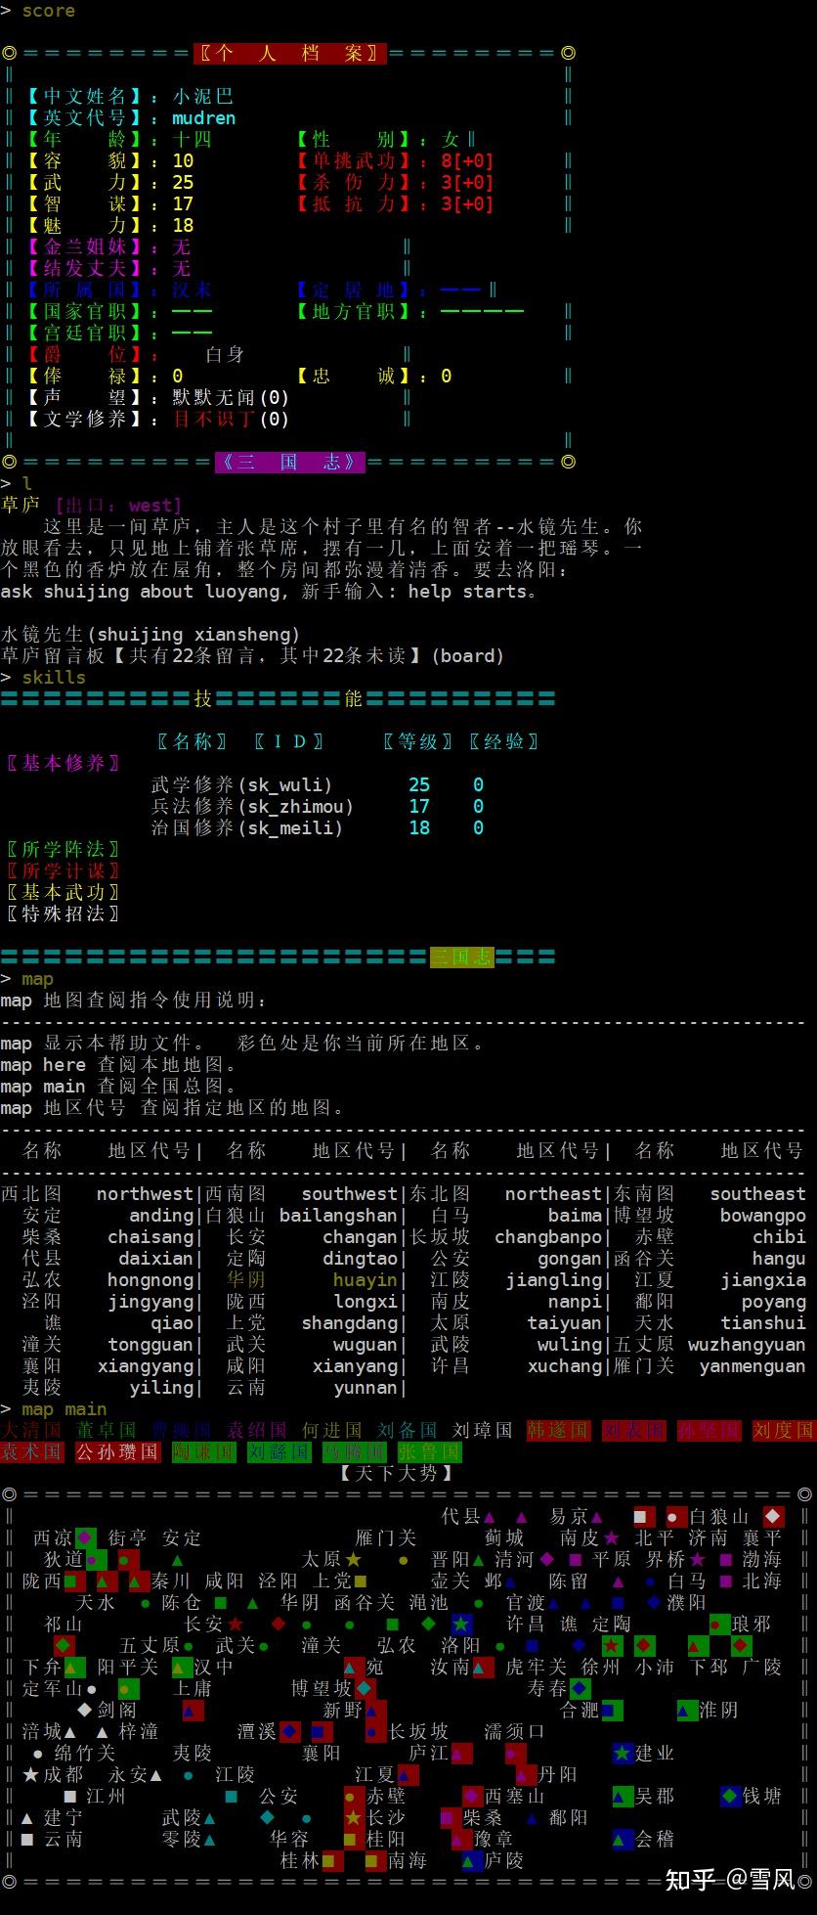This screenshot has width=817, height=1915.
Task: Select the area code northwest
Action: click(x=145, y=1193)
